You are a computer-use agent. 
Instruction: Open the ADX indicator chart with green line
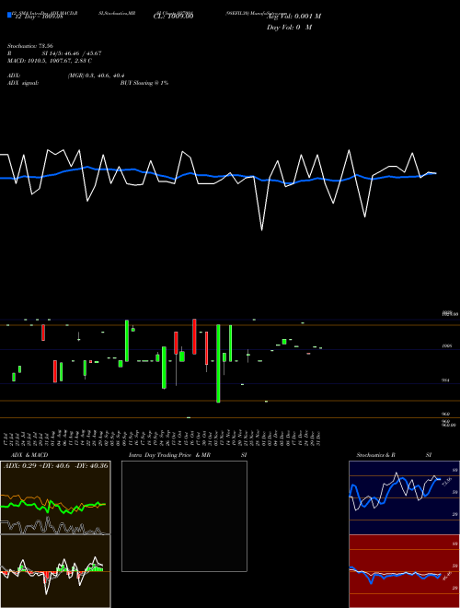55,497
